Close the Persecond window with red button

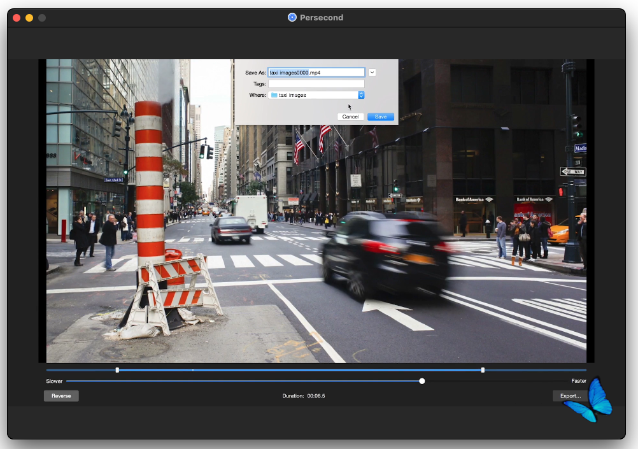click(17, 18)
